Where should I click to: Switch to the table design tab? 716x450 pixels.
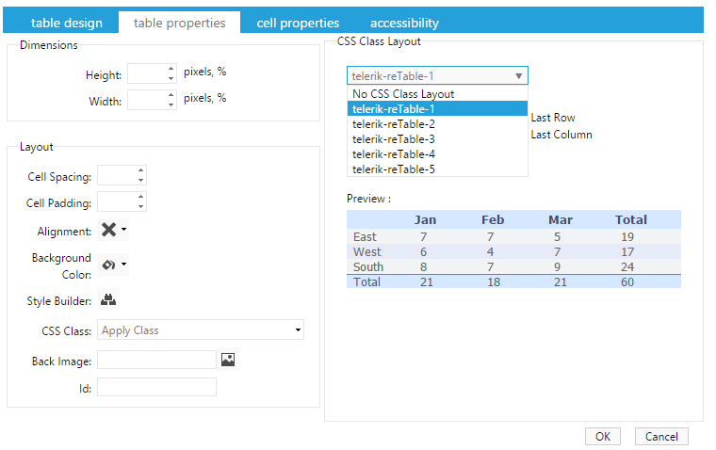click(x=67, y=23)
